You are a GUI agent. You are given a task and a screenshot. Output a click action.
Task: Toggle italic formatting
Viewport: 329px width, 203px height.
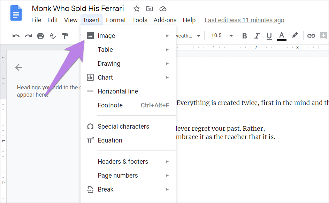coord(257,35)
